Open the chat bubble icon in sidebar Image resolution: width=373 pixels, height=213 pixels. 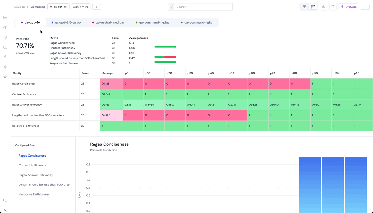tap(5, 200)
